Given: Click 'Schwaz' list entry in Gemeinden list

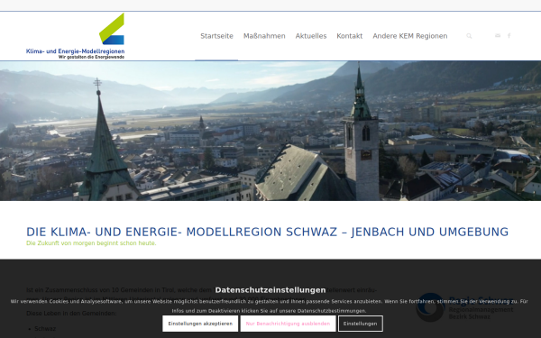Looking at the screenshot, I should pos(45,329).
